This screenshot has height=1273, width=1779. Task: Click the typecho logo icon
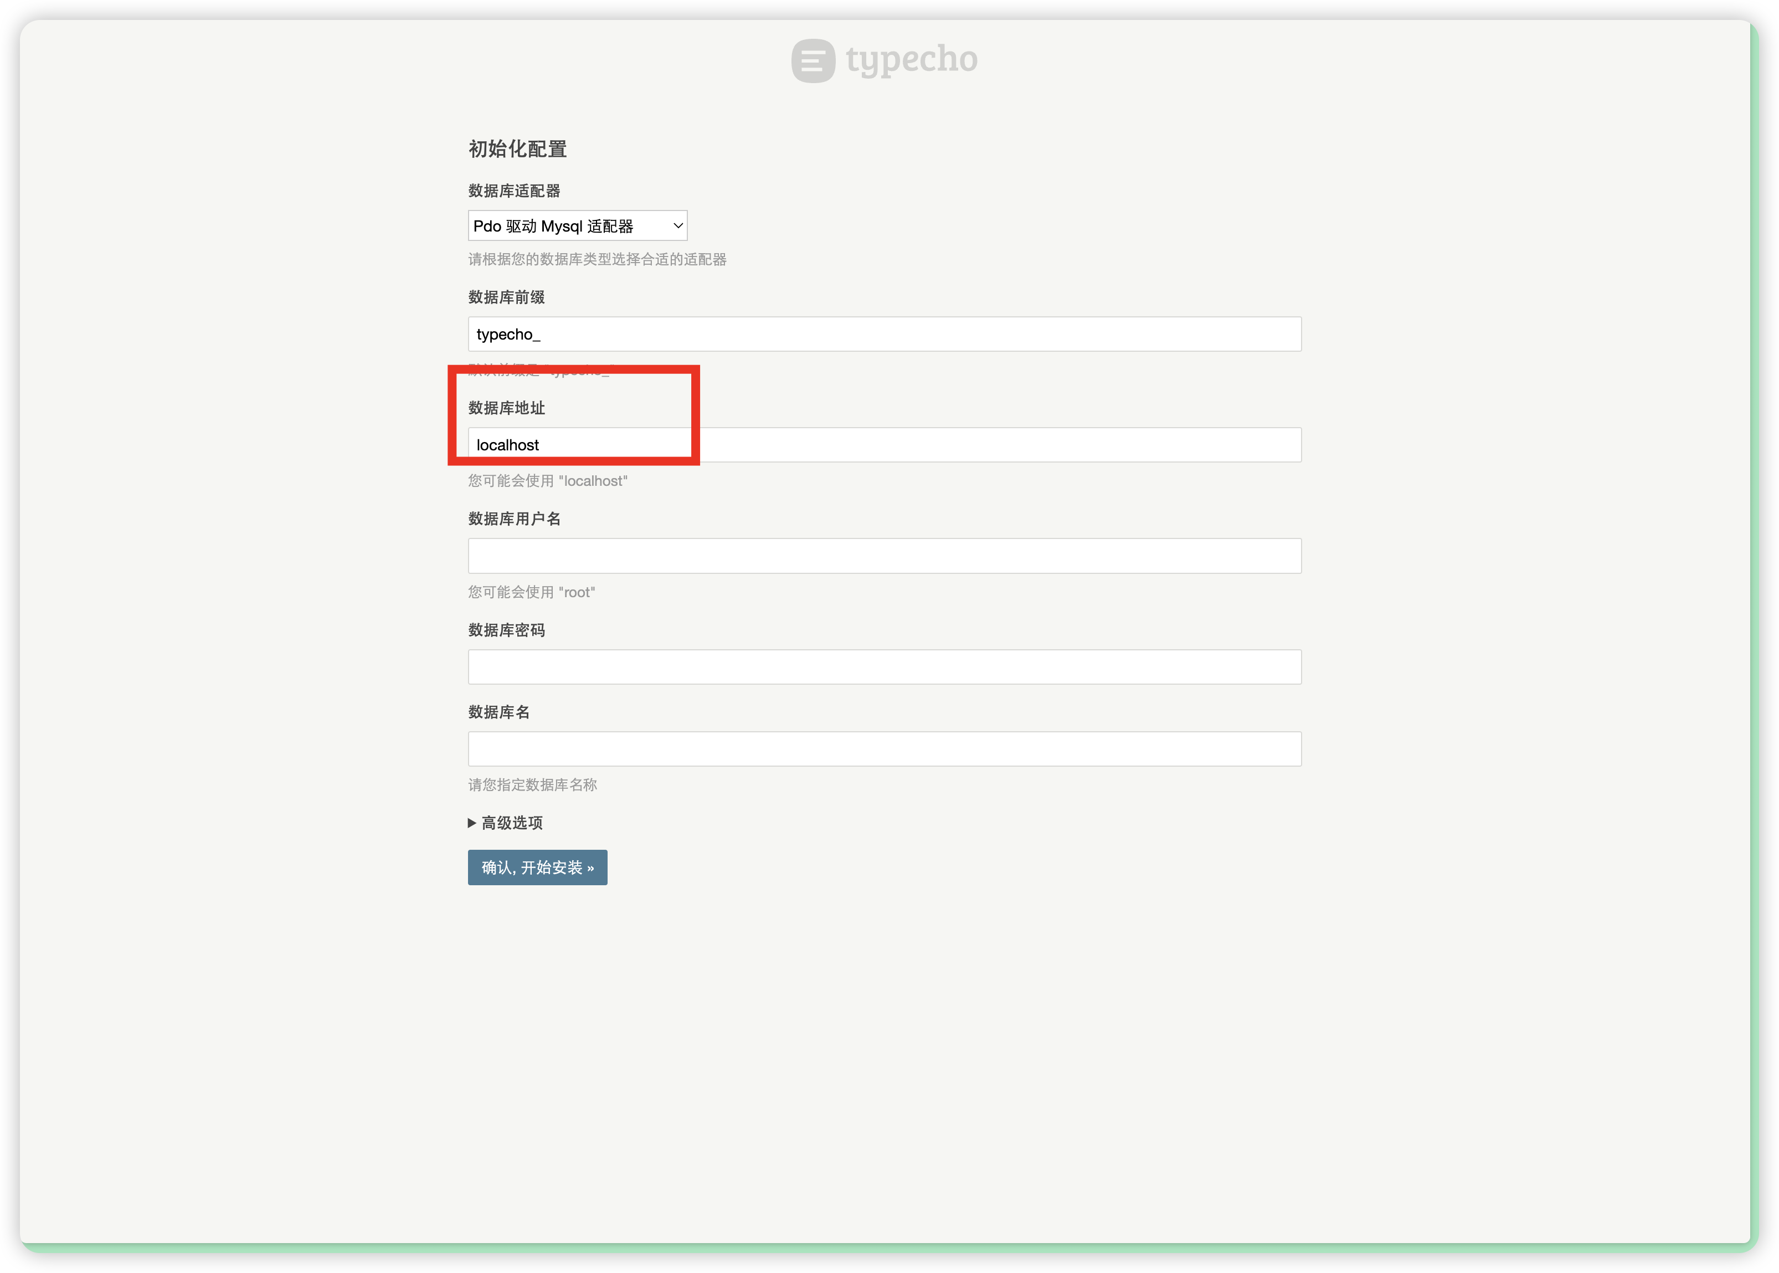[813, 60]
